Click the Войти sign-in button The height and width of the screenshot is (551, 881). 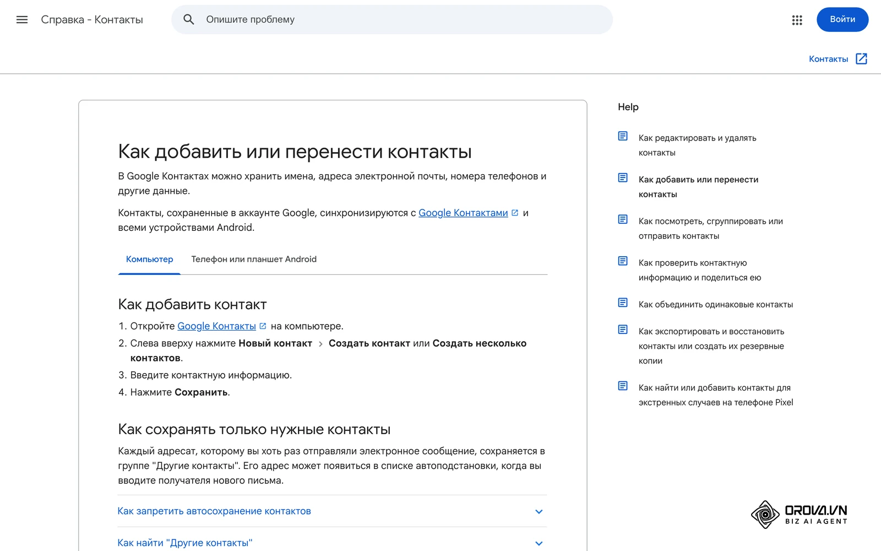[x=842, y=20]
